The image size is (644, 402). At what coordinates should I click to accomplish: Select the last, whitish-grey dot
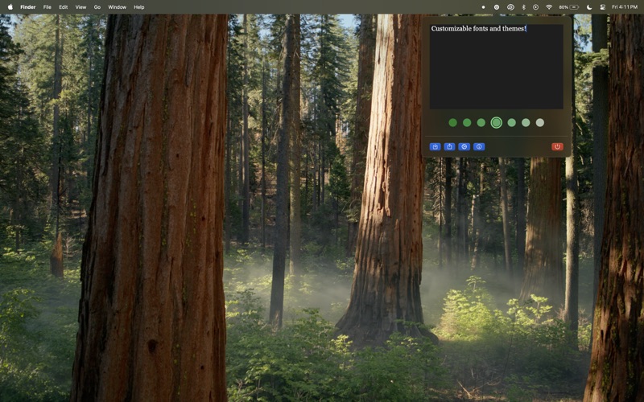click(540, 123)
